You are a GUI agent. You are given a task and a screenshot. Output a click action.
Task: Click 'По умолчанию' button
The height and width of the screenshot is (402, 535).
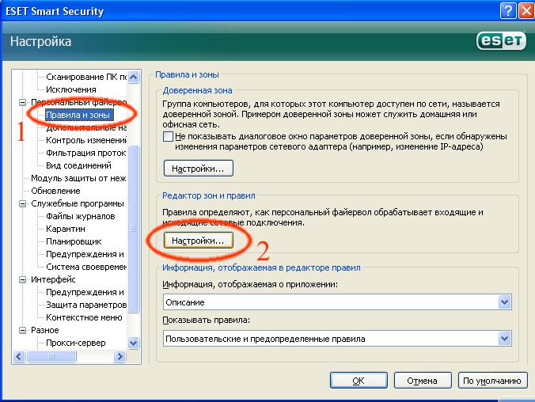(492, 381)
